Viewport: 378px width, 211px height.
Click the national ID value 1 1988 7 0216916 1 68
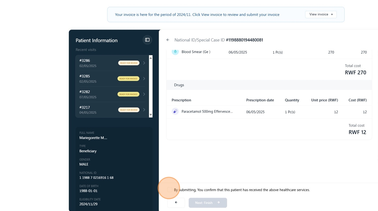tap(96, 178)
